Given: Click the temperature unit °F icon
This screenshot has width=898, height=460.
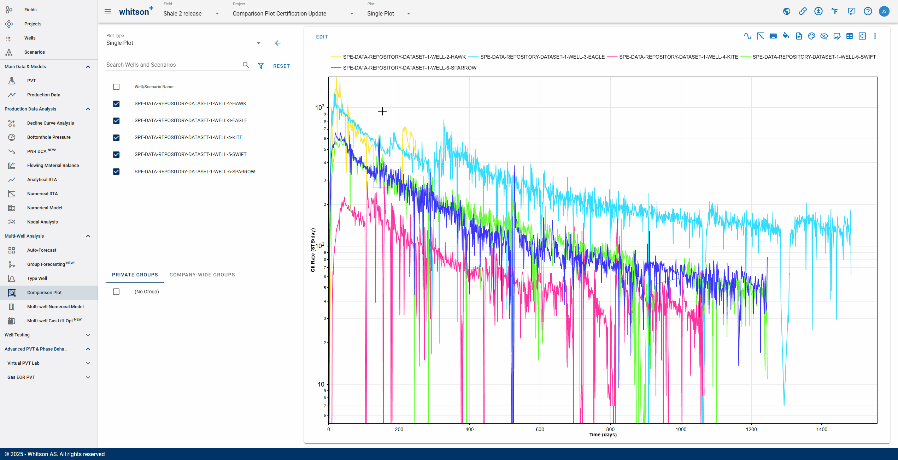Looking at the screenshot, I should pos(835,11).
